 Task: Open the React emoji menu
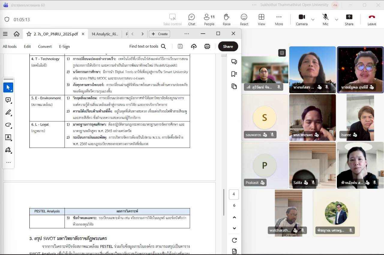pyautogui.click(x=244, y=19)
